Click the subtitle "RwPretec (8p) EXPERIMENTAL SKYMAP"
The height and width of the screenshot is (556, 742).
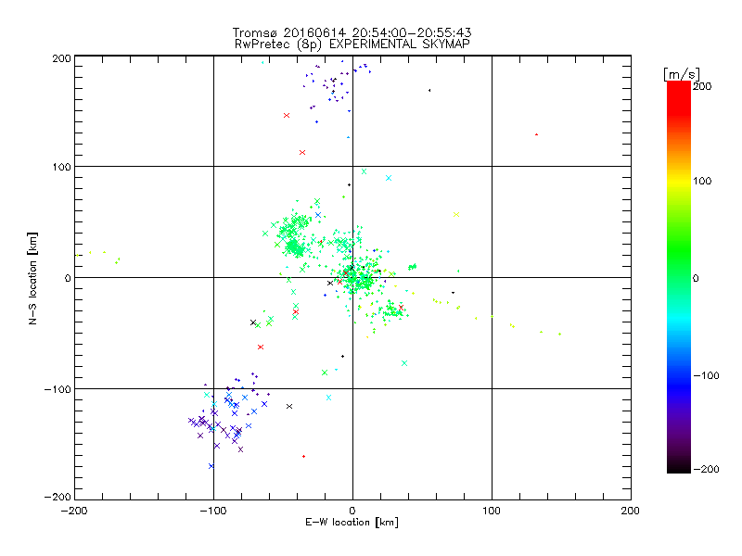[x=352, y=44]
